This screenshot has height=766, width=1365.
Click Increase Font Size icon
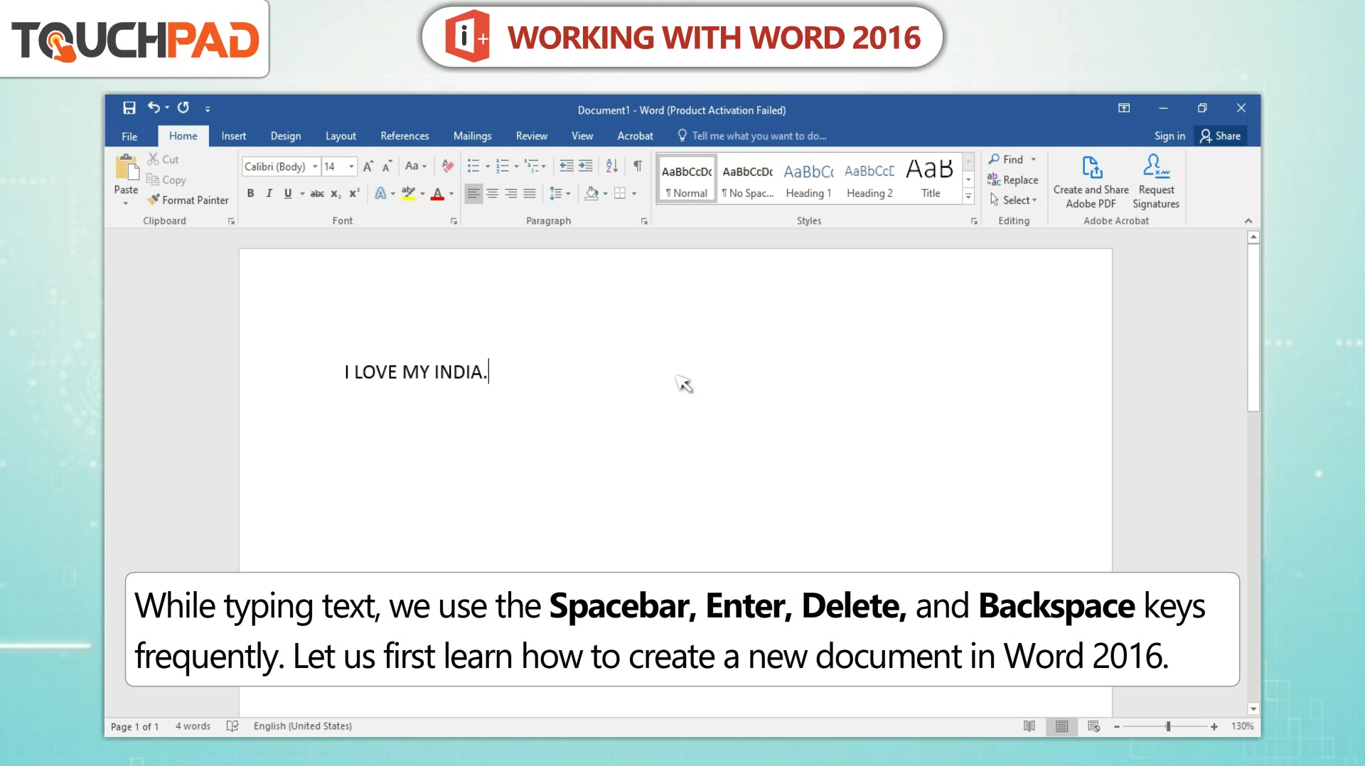[368, 166]
